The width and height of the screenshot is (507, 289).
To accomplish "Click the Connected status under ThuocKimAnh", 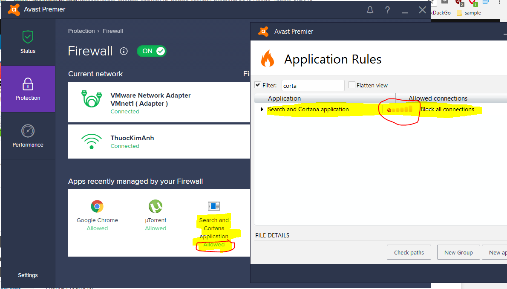I will point(125,146).
